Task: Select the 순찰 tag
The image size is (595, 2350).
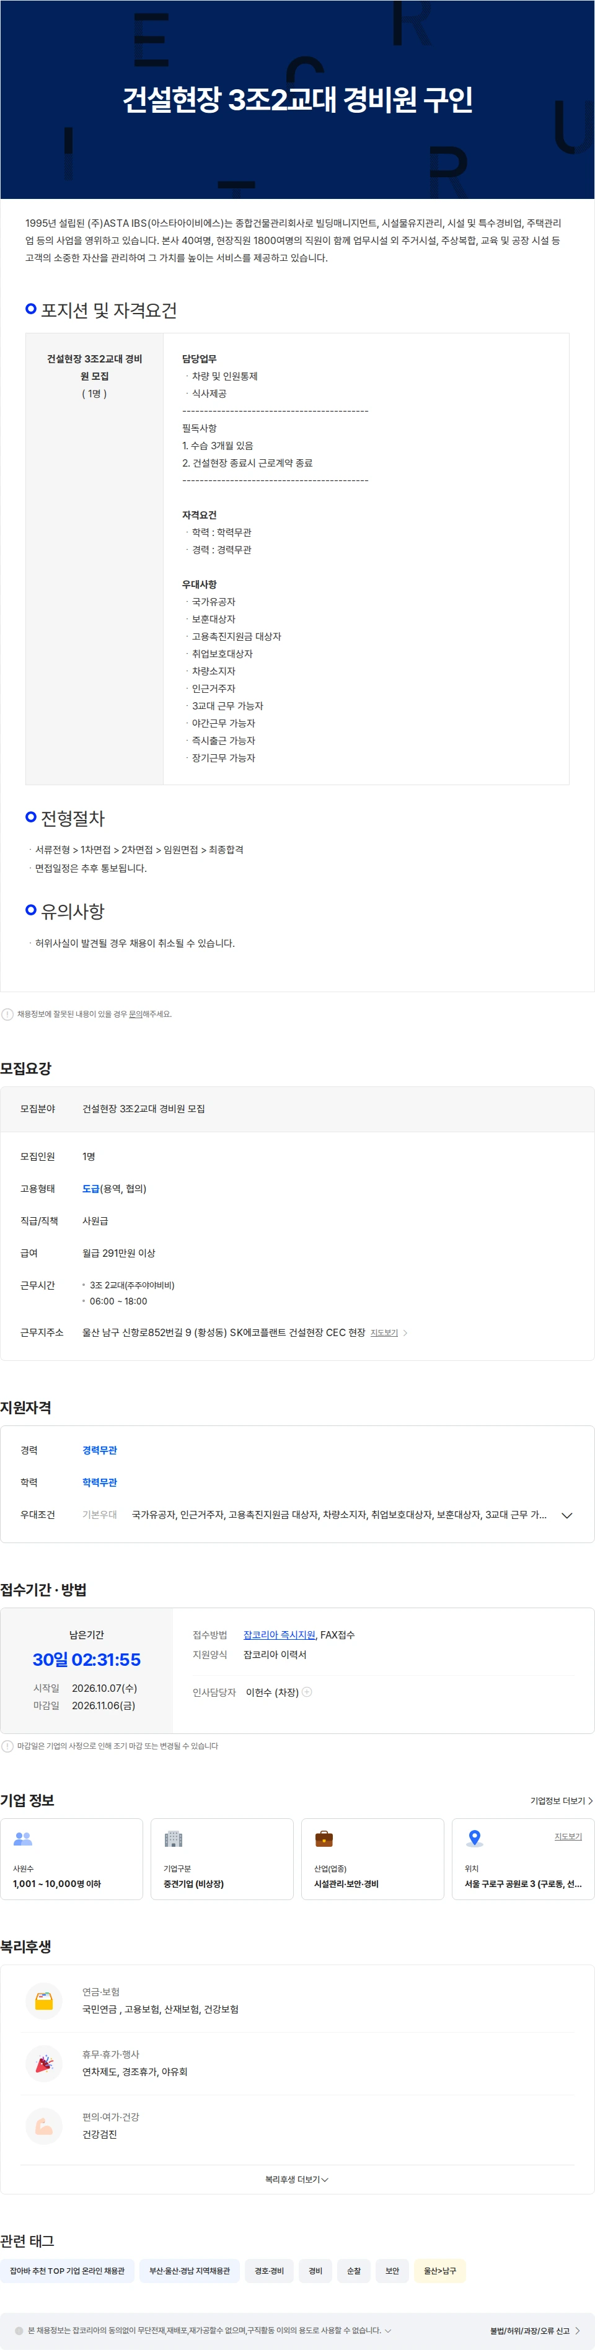Action: tap(354, 2269)
